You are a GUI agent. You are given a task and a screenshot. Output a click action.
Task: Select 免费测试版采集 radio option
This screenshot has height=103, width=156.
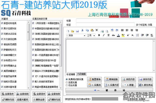tap(67, 79)
